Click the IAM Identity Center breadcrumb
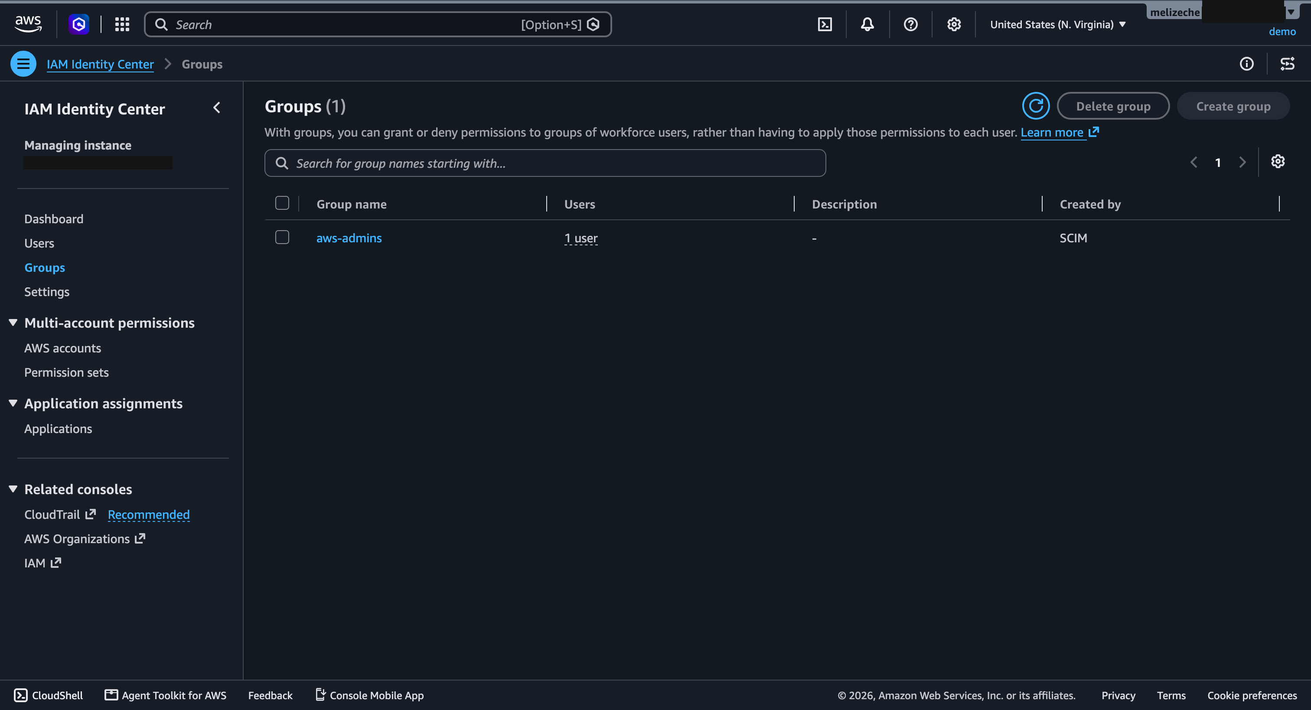1311x710 pixels. point(100,64)
